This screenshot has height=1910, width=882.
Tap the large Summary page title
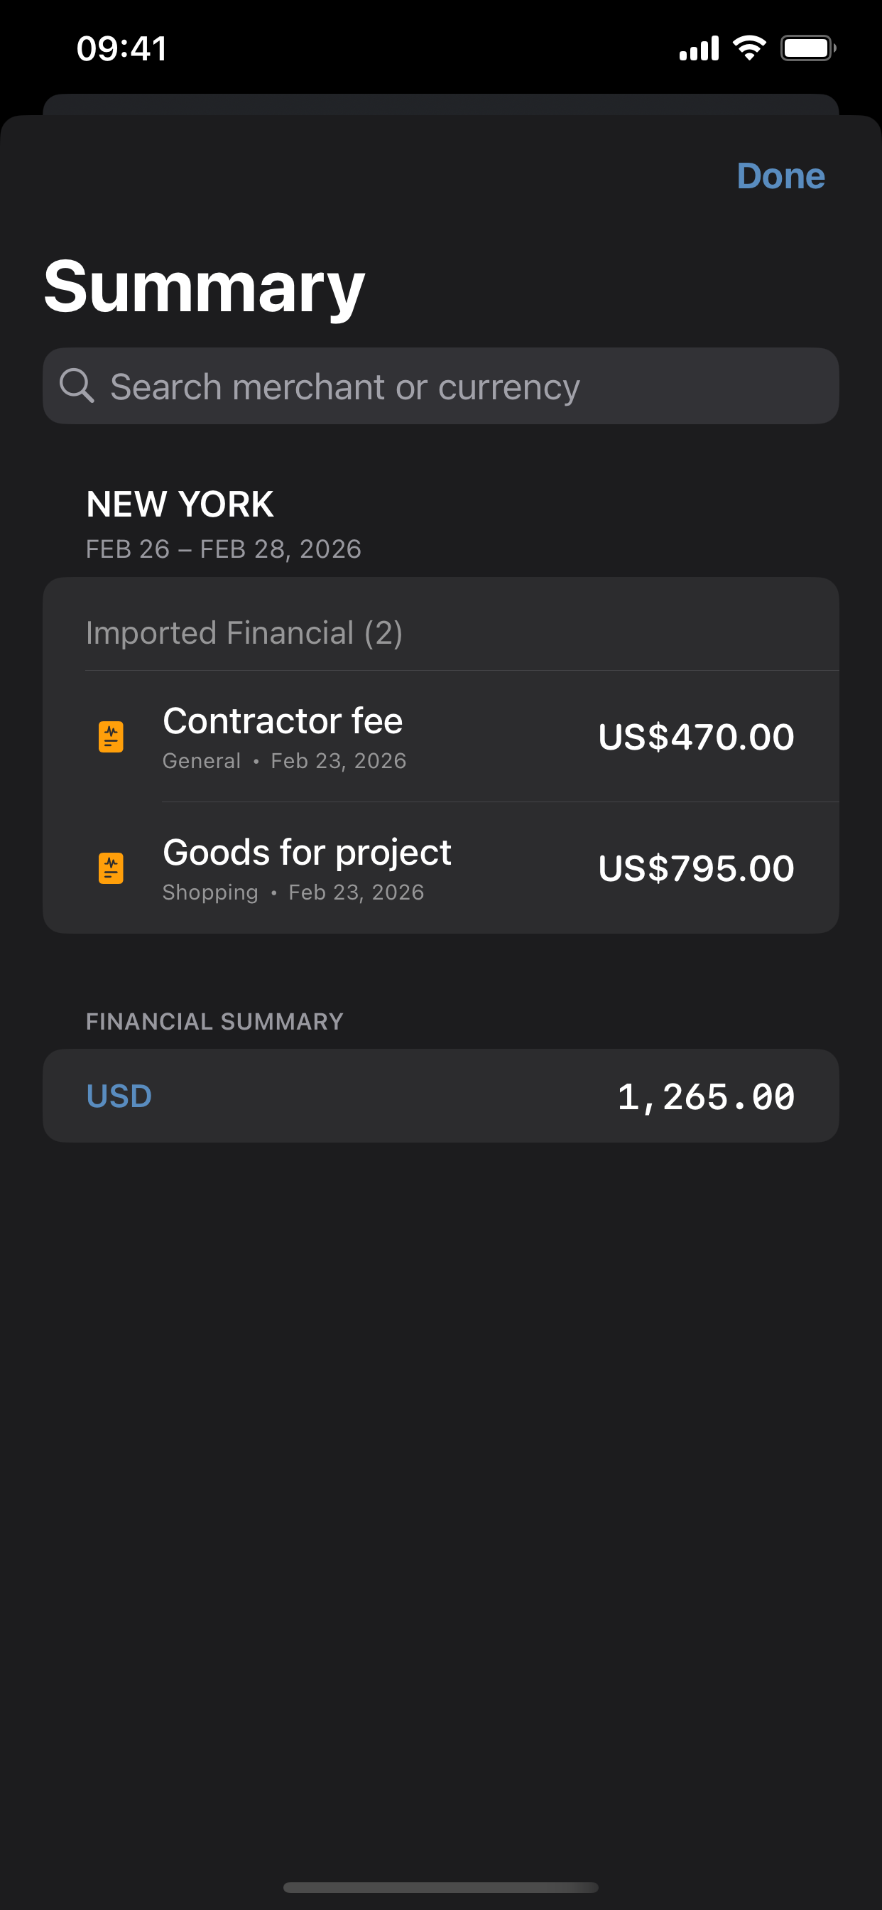click(204, 288)
